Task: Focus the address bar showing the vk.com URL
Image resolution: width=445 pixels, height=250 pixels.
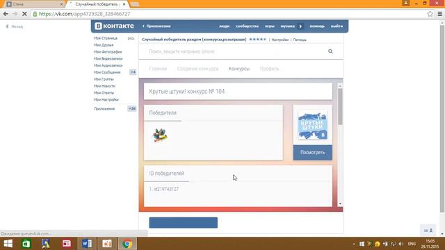Action: (x=227, y=14)
